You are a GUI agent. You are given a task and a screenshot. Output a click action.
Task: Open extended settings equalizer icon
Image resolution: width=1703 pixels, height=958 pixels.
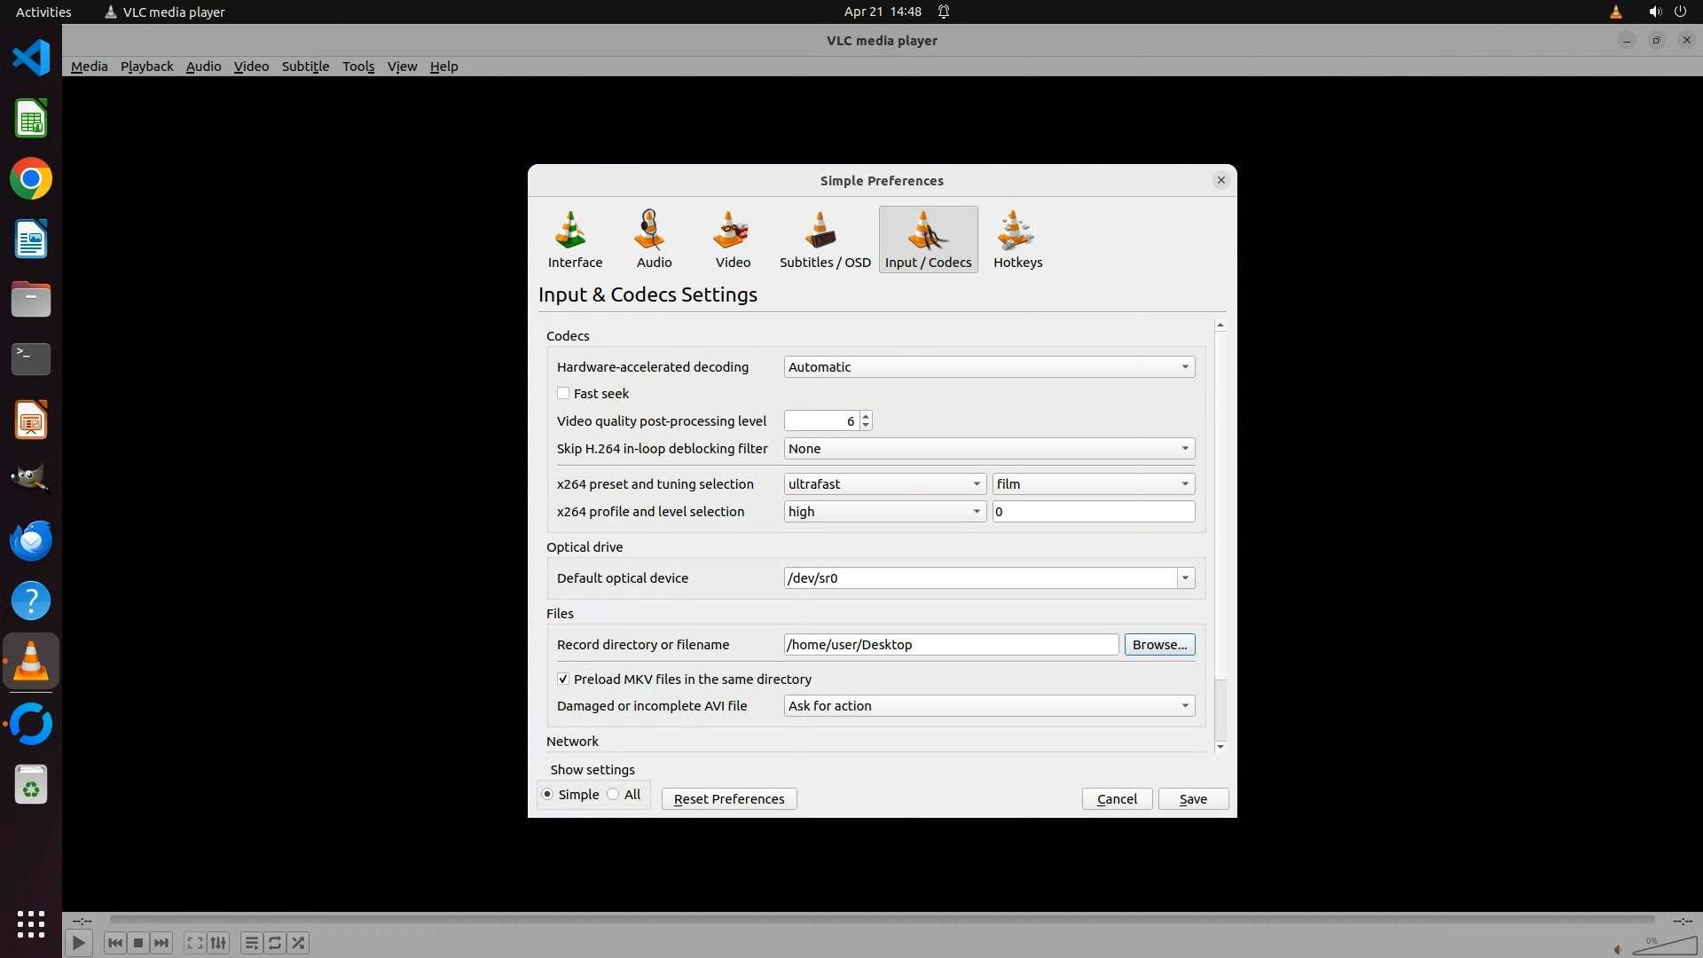pyautogui.click(x=218, y=943)
